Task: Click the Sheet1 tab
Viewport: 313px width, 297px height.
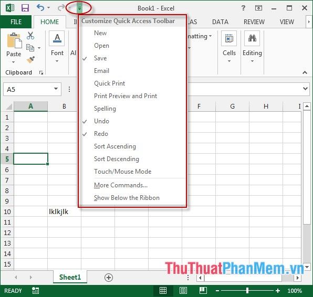Action: (x=70, y=277)
